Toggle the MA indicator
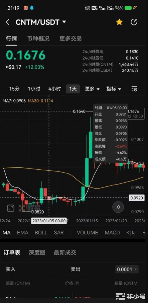The width and height of the screenshot is (148, 303). point(7,233)
